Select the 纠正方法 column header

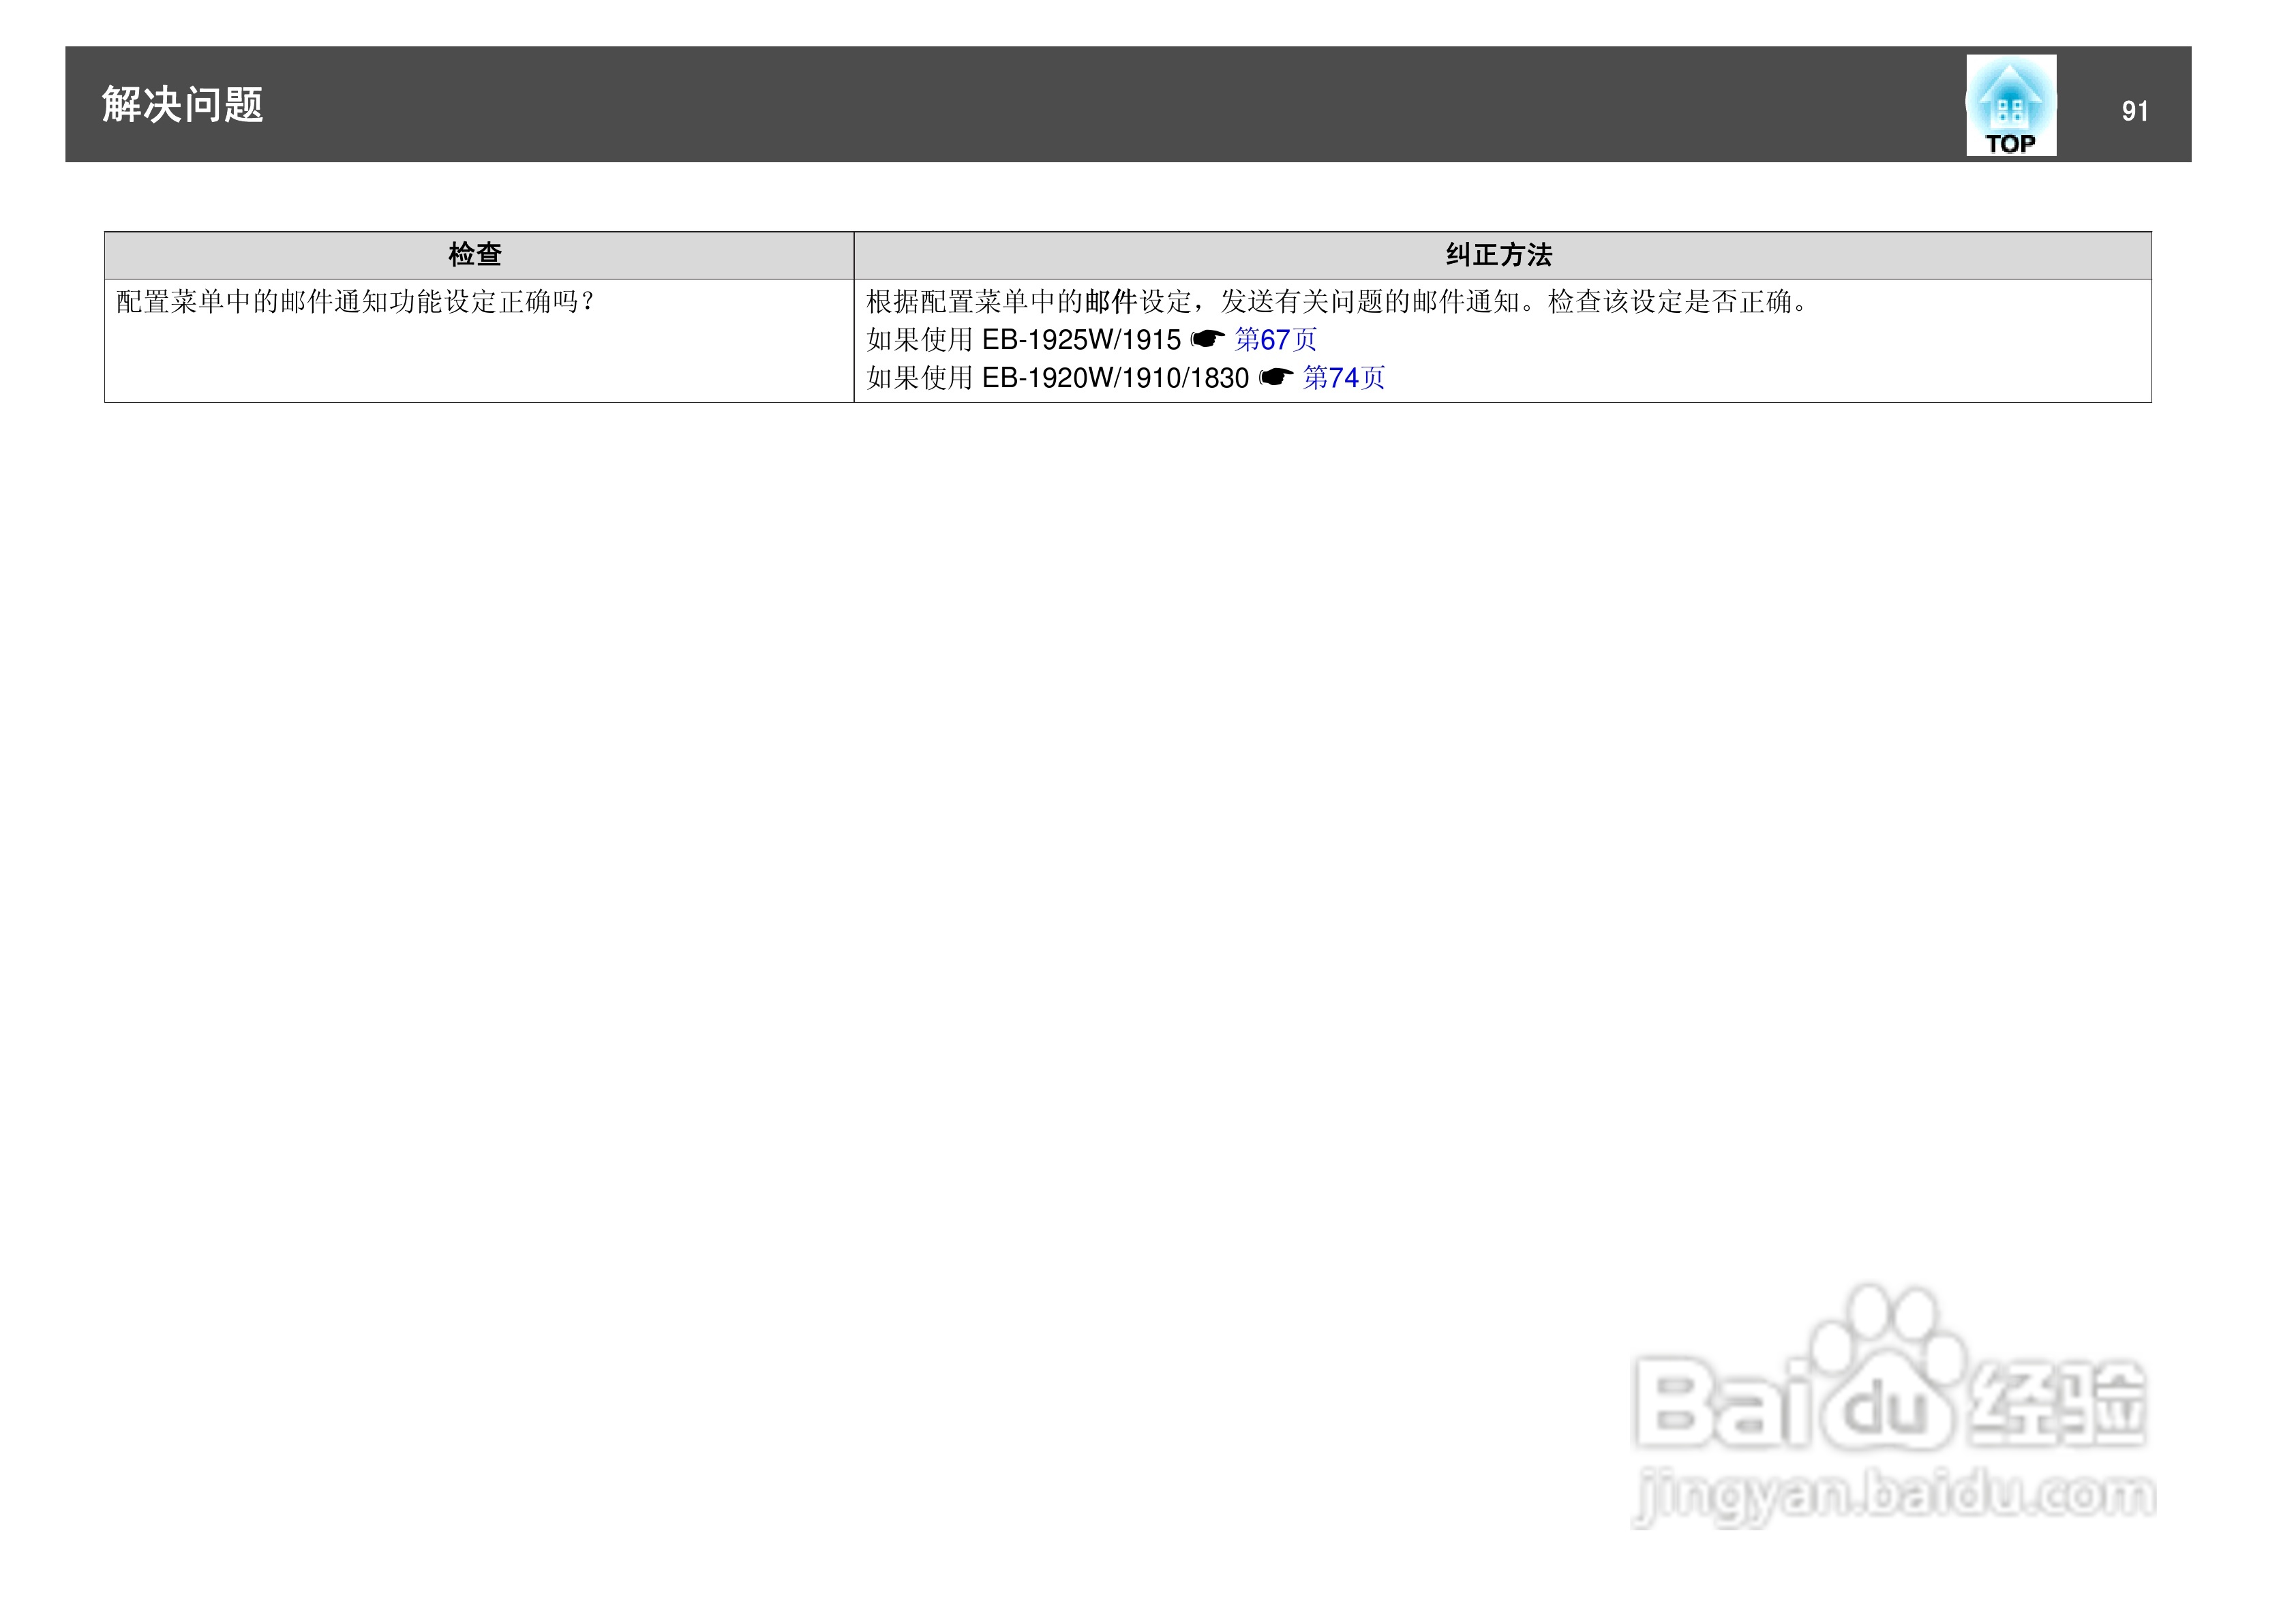pos(1498,255)
